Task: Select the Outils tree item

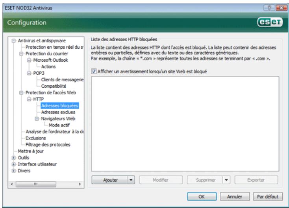Action: pyautogui.click(x=23, y=158)
